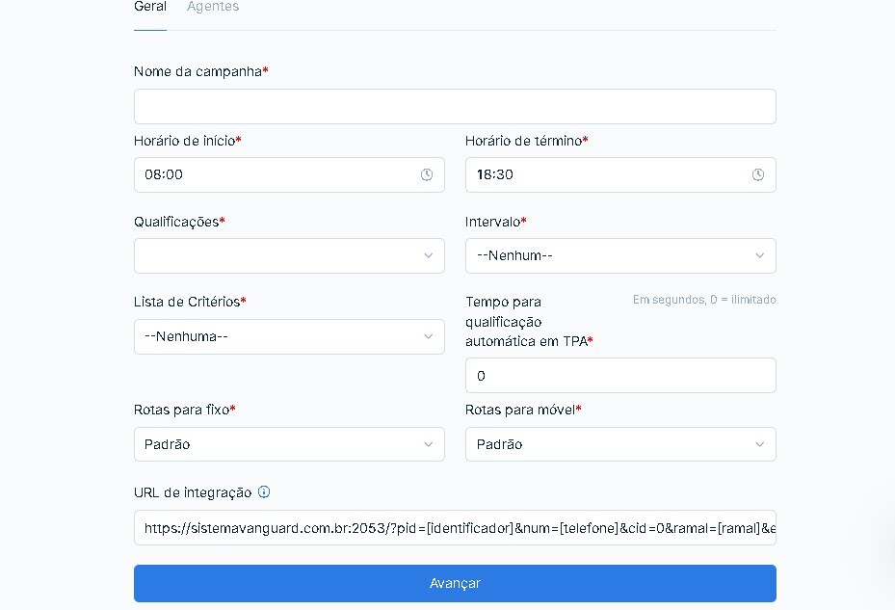895x610 pixels.
Task: Select the Geral tab
Action: pyautogui.click(x=150, y=7)
